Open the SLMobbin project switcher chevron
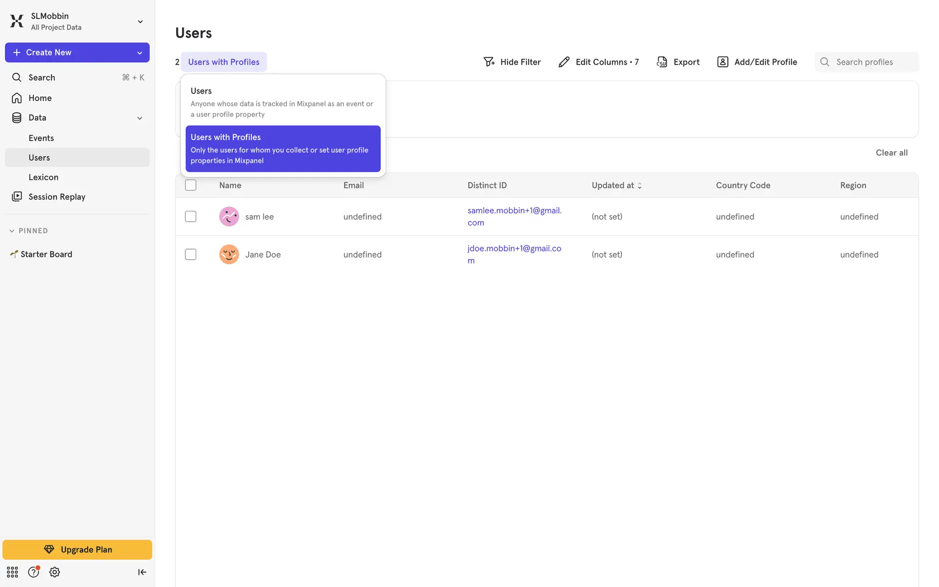939x587 pixels. pyautogui.click(x=140, y=22)
